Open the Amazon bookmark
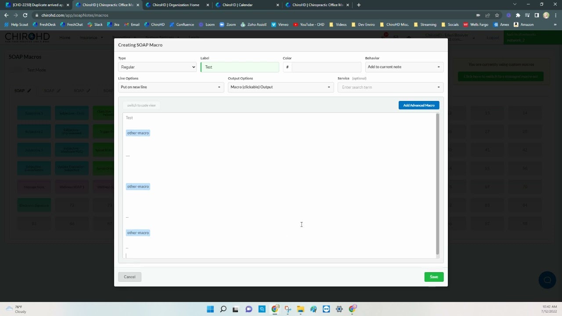The height and width of the screenshot is (316, 562). pos(524,25)
